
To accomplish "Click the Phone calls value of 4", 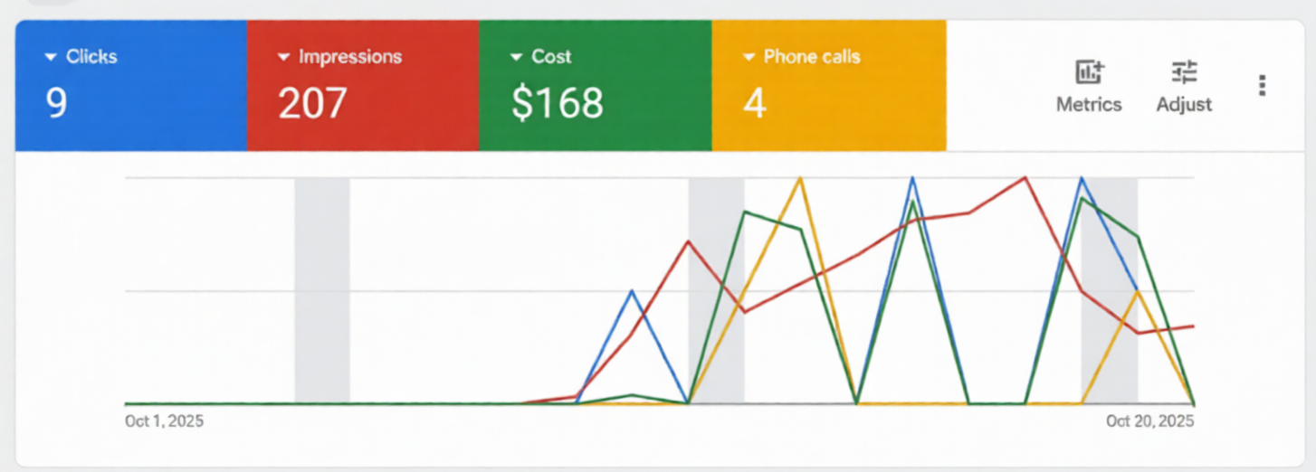I will click(754, 104).
